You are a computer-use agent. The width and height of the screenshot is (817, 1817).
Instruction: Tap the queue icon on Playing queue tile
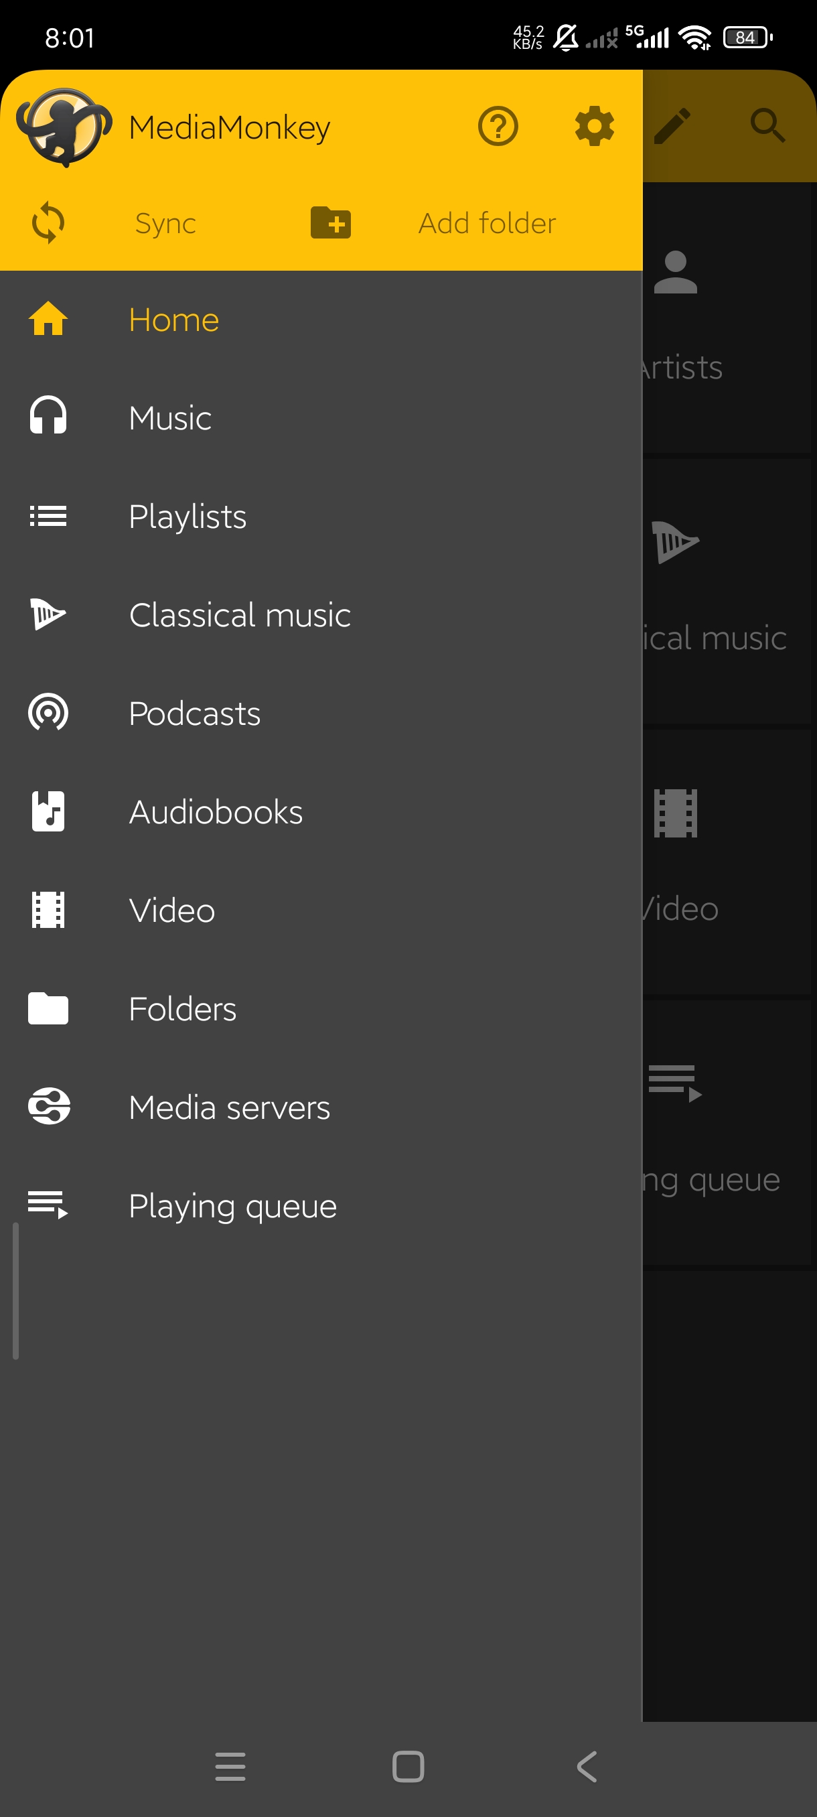point(675,1083)
